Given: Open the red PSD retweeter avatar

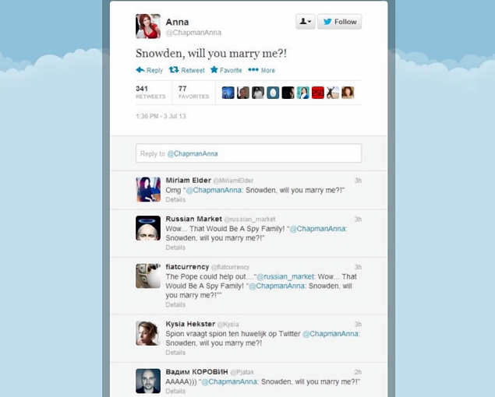Looking at the screenshot, I should pyautogui.click(x=318, y=93).
